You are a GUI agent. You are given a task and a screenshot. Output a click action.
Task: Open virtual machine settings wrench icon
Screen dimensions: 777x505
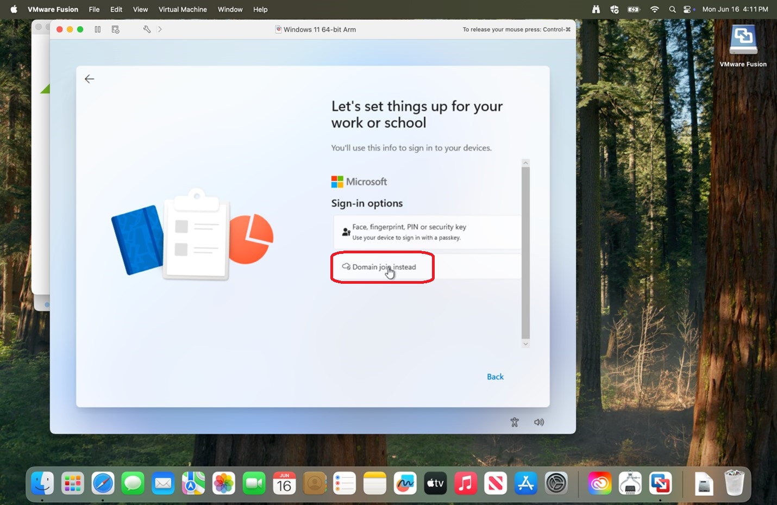point(147,29)
